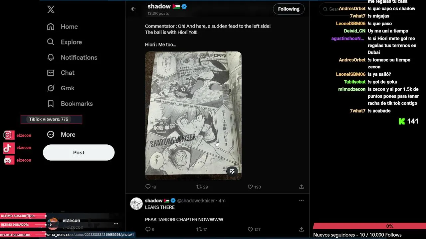Share the Hiori manga post
The height and width of the screenshot is (239, 426).
point(301,187)
